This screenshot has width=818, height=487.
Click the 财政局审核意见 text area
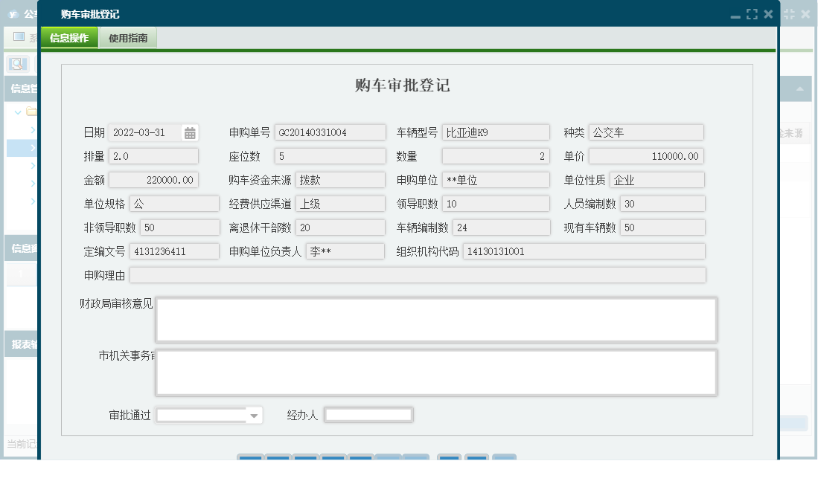click(435, 319)
